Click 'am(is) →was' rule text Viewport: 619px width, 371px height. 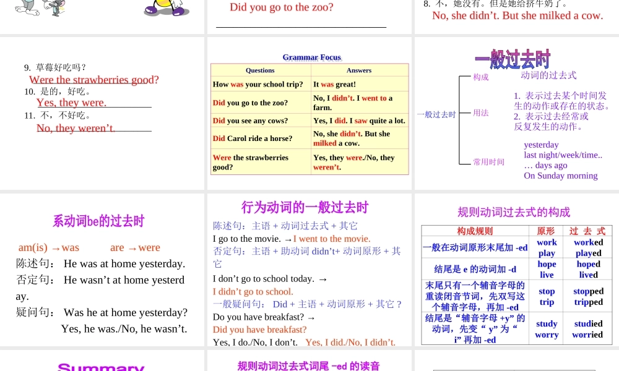48,247
